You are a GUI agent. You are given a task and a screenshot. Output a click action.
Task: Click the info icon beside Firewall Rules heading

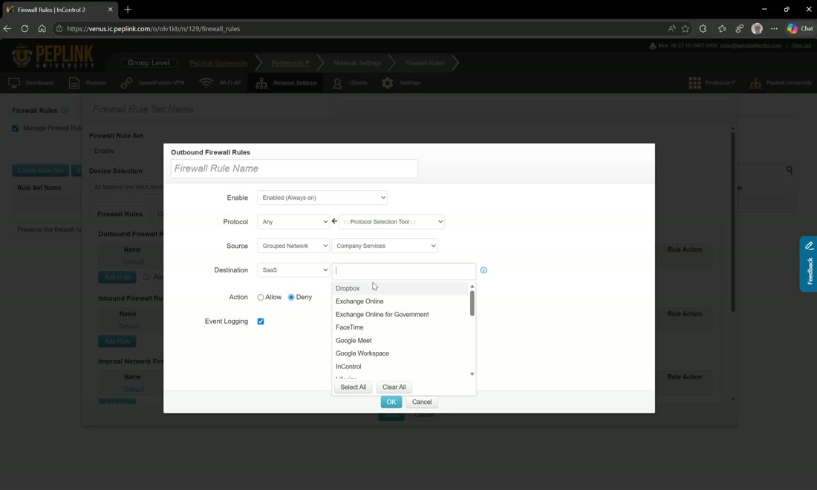click(65, 111)
